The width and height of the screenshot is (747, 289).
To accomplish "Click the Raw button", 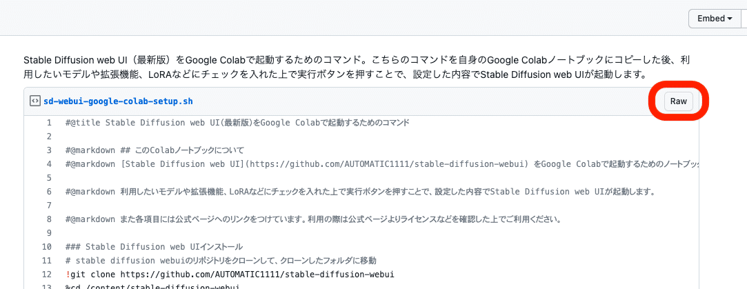I will [x=679, y=101].
